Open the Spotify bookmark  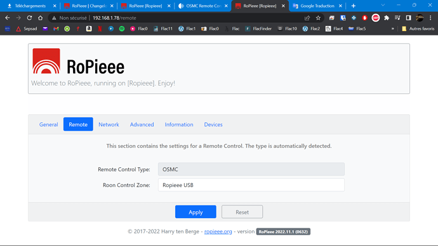tap(122, 29)
